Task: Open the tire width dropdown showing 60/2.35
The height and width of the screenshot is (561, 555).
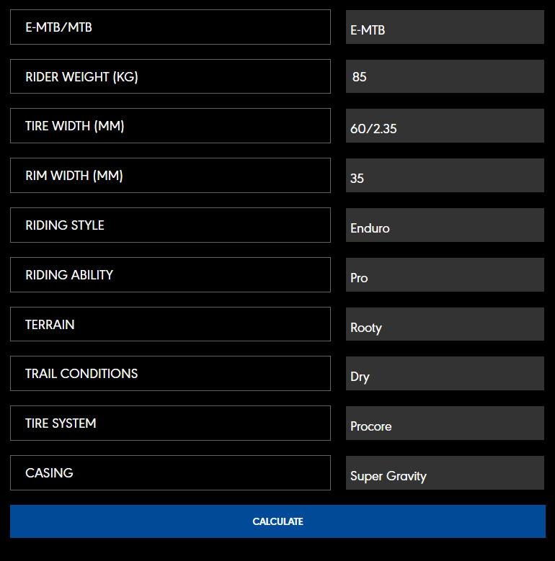Action: [445, 127]
